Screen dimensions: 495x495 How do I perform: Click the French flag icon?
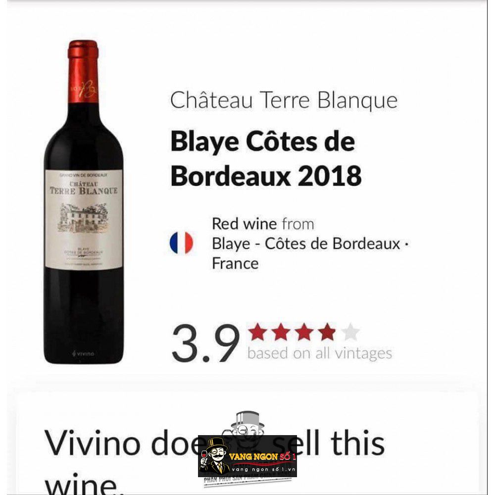[x=181, y=243]
